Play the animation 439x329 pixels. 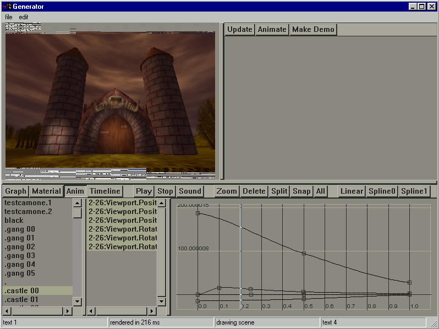(x=144, y=191)
